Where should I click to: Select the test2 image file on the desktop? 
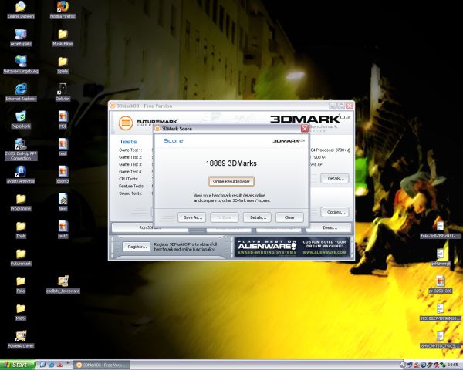tap(63, 230)
